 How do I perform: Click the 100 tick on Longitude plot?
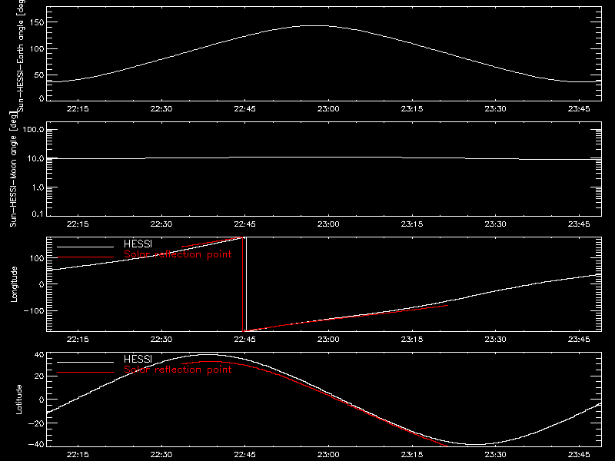[37, 258]
